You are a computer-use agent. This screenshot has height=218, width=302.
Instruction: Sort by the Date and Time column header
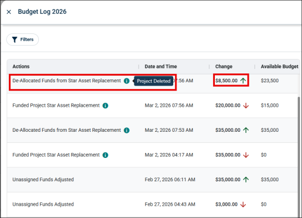pyautogui.click(x=161, y=67)
